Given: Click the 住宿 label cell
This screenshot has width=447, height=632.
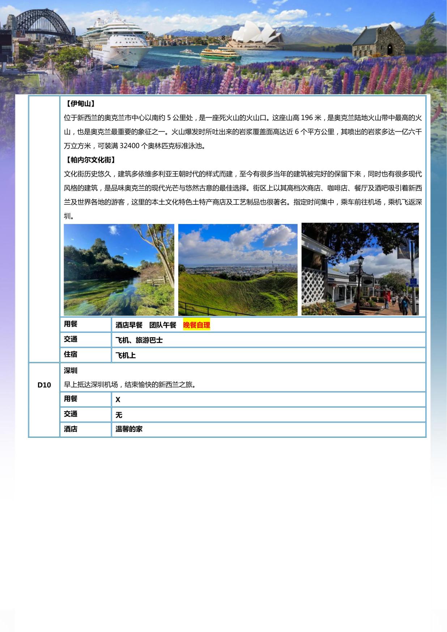Looking at the screenshot, I should pos(71,355).
